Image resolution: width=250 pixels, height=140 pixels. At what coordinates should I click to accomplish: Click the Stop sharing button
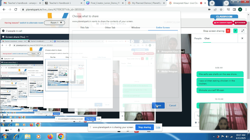click(144, 127)
